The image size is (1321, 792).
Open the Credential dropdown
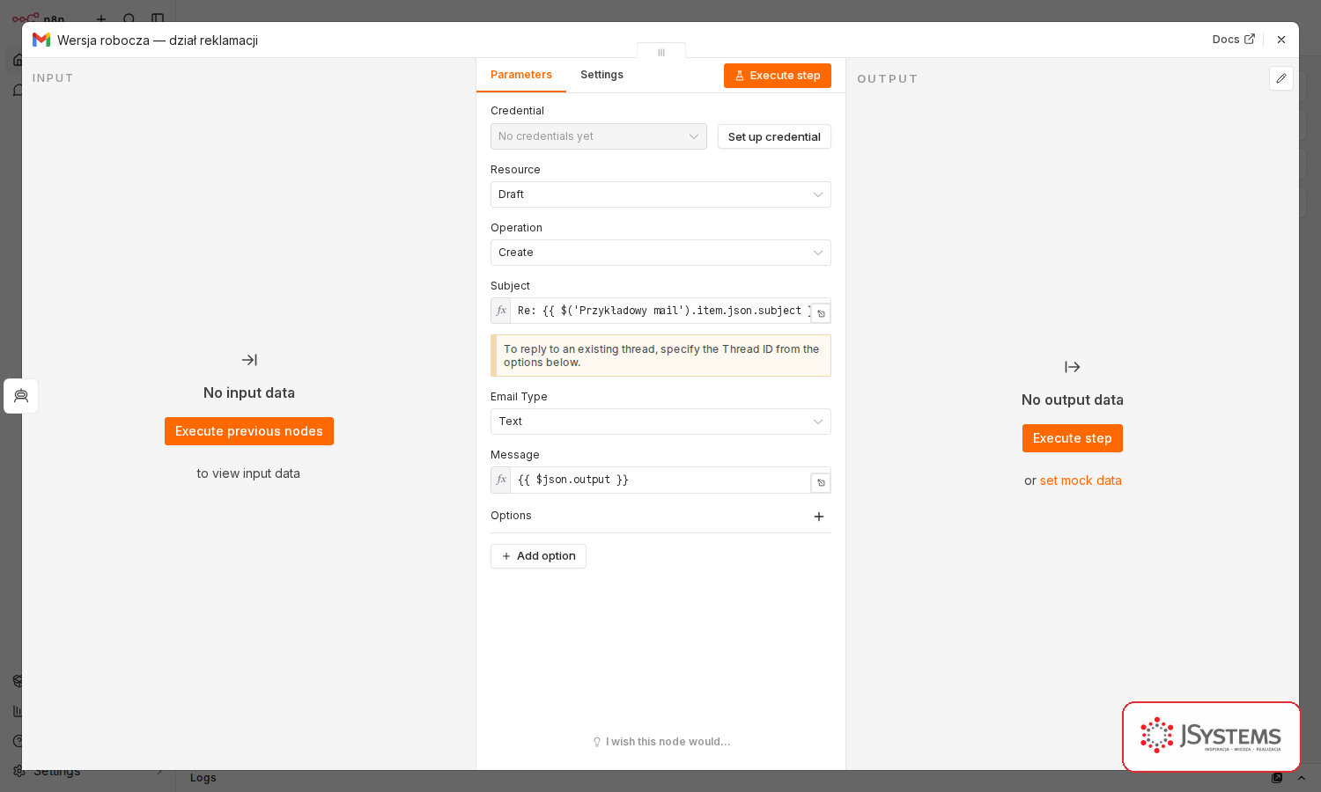pyautogui.click(x=599, y=136)
